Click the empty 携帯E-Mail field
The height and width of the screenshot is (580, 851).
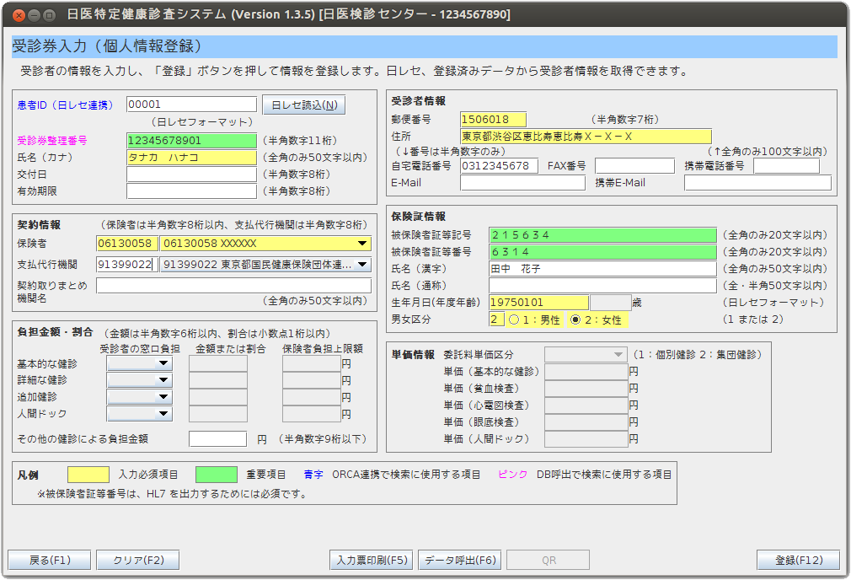pyautogui.click(x=757, y=183)
